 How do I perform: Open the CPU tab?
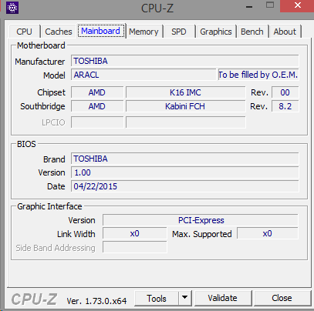(x=24, y=32)
